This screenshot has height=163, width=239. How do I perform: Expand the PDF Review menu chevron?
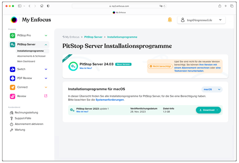point(46,78)
